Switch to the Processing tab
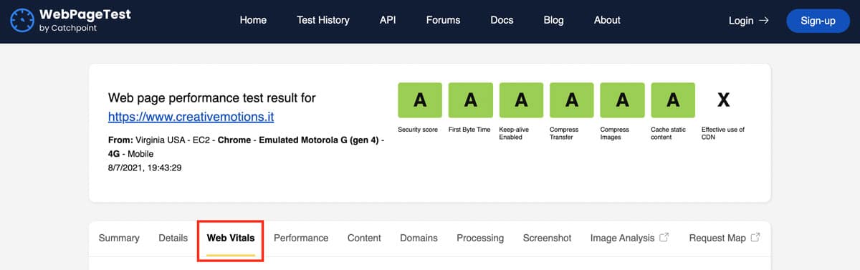The height and width of the screenshot is (270, 860). pyautogui.click(x=480, y=238)
